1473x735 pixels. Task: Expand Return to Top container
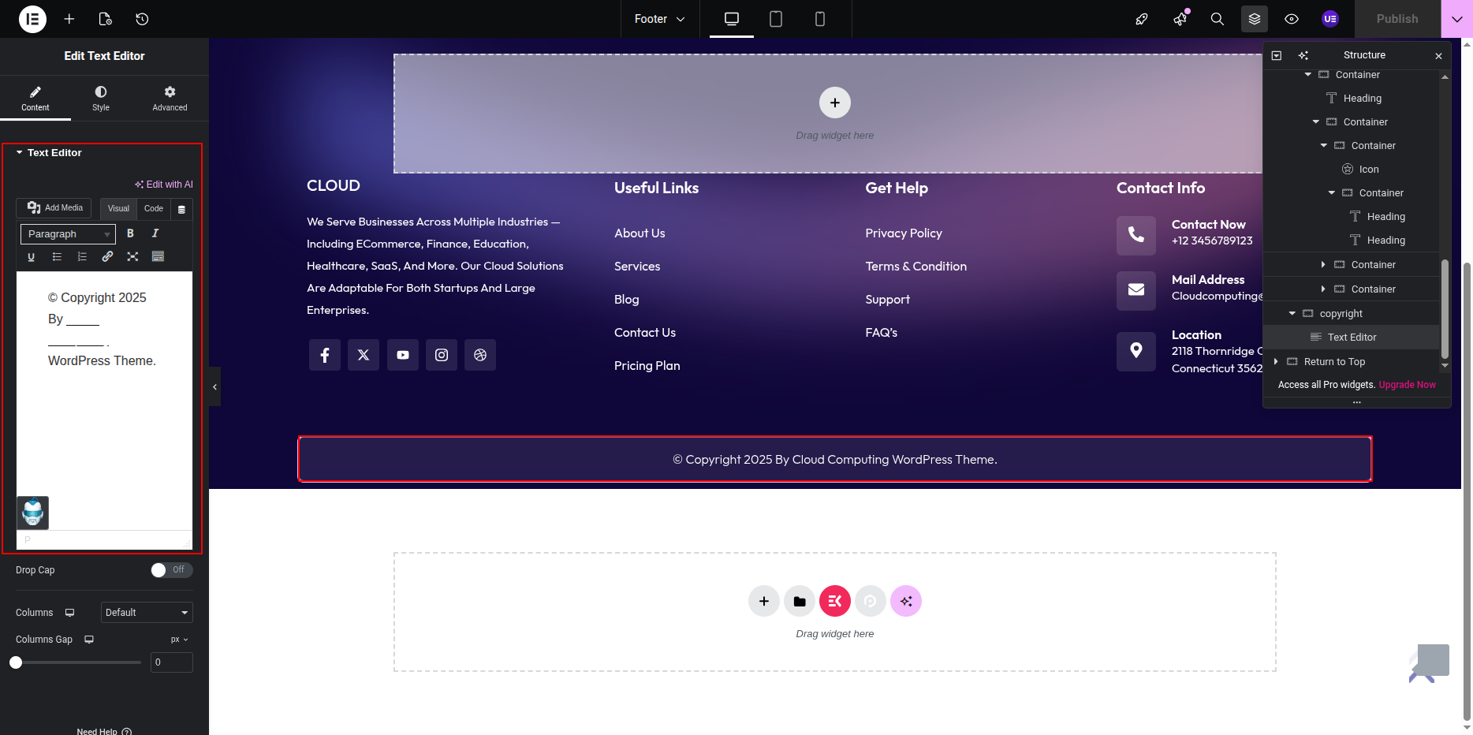(1276, 362)
